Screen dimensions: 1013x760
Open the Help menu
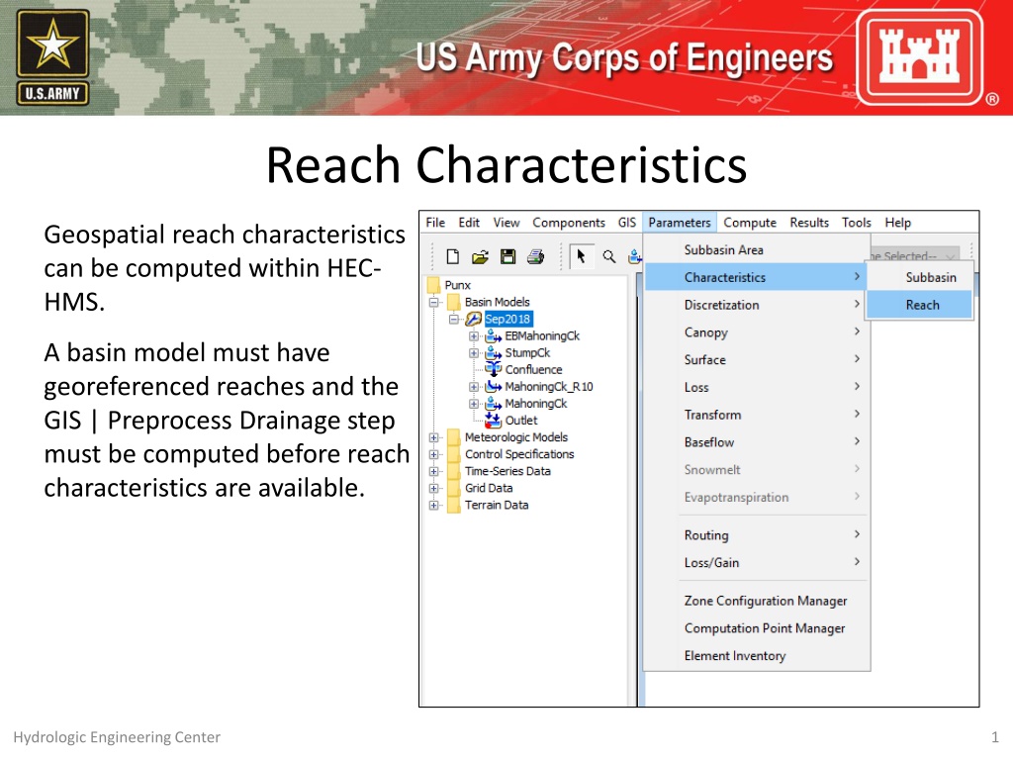(x=898, y=223)
